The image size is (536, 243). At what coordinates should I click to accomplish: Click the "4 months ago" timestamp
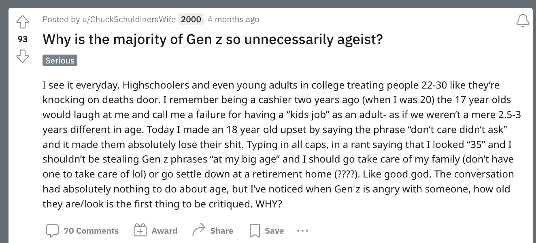coord(233,19)
